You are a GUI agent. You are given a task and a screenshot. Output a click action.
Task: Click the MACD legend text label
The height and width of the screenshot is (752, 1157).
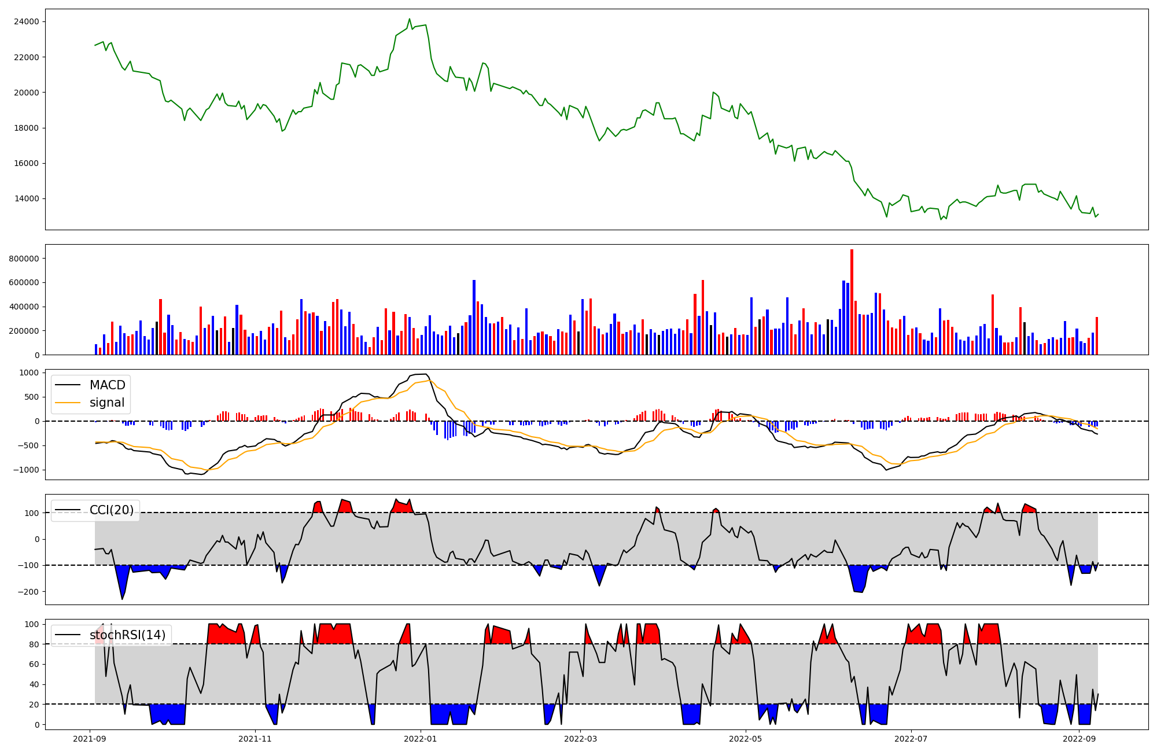point(107,385)
